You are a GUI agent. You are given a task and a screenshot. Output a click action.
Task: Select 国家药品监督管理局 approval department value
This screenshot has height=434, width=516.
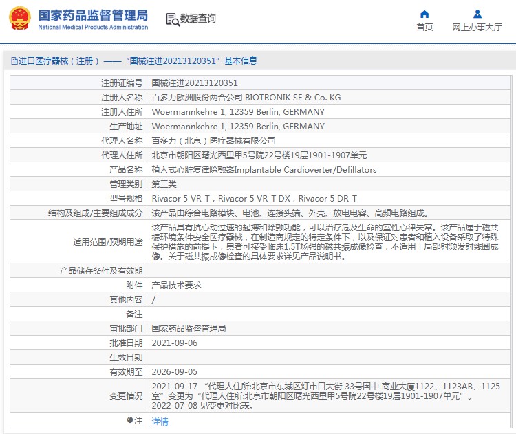coord(189,328)
